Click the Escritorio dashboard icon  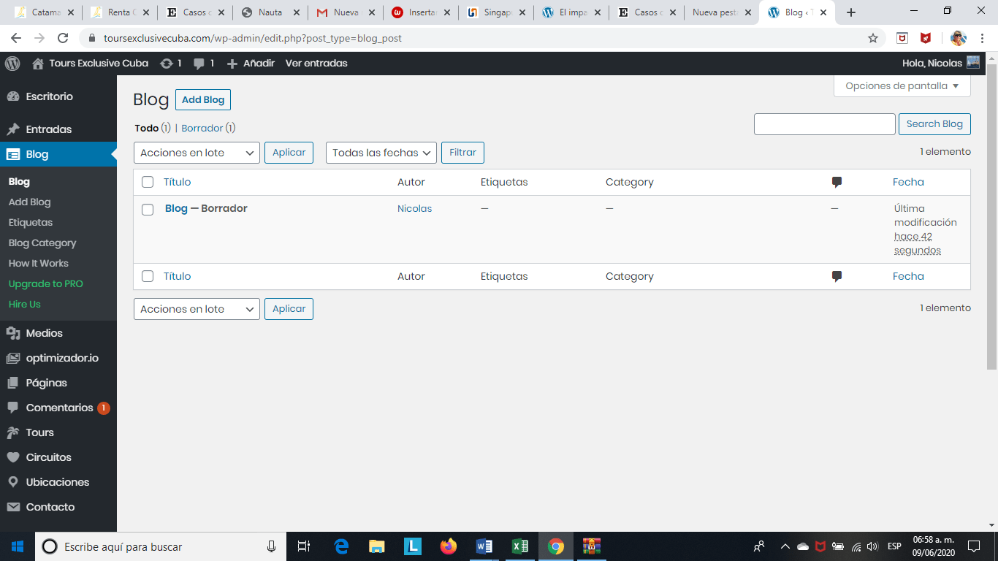12,96
